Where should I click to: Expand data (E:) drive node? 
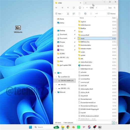tap(56, 84)
